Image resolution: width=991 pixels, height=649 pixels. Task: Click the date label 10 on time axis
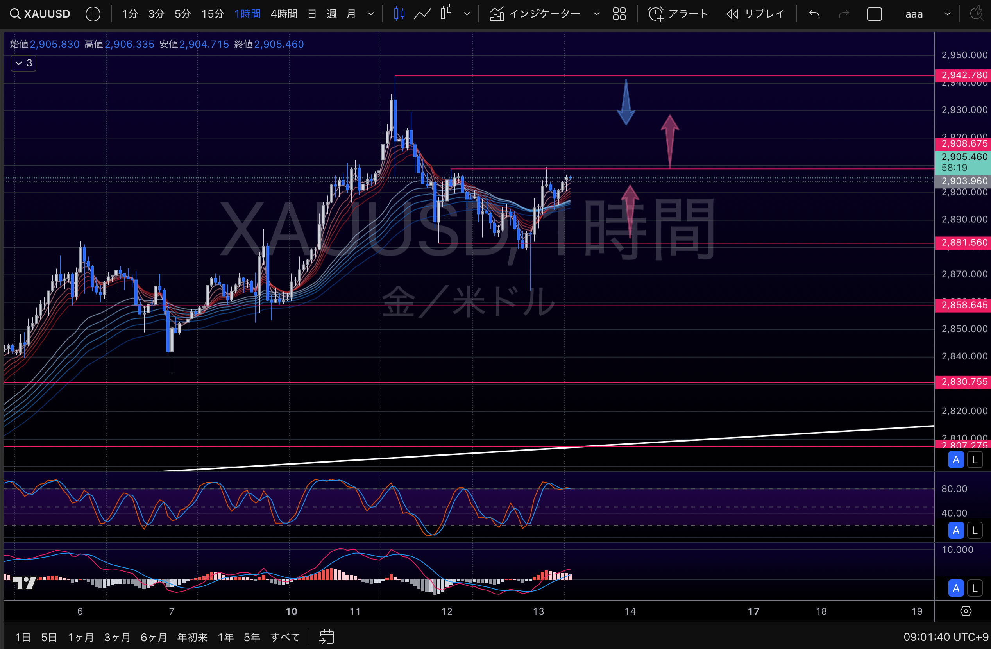click(292, 611)
